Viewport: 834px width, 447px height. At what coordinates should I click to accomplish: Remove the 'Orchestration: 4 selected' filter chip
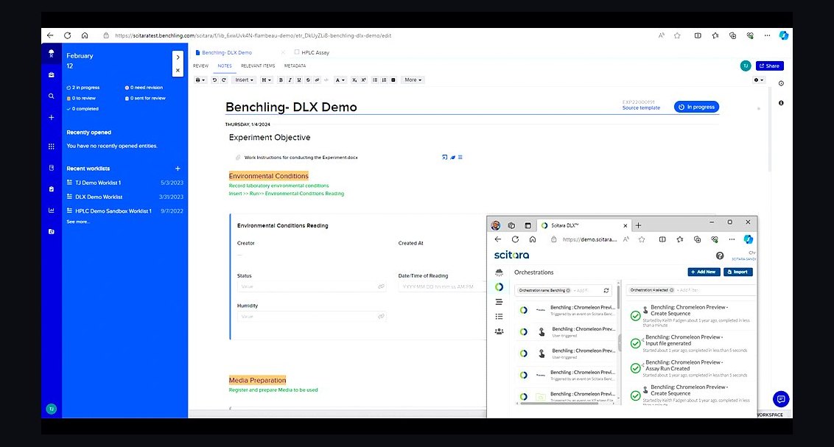(x=671, y=290)
